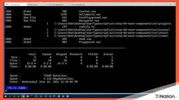Click the 'Skipped' column header
This screenshot has height=100, width=179.
[x=61, y=54]
